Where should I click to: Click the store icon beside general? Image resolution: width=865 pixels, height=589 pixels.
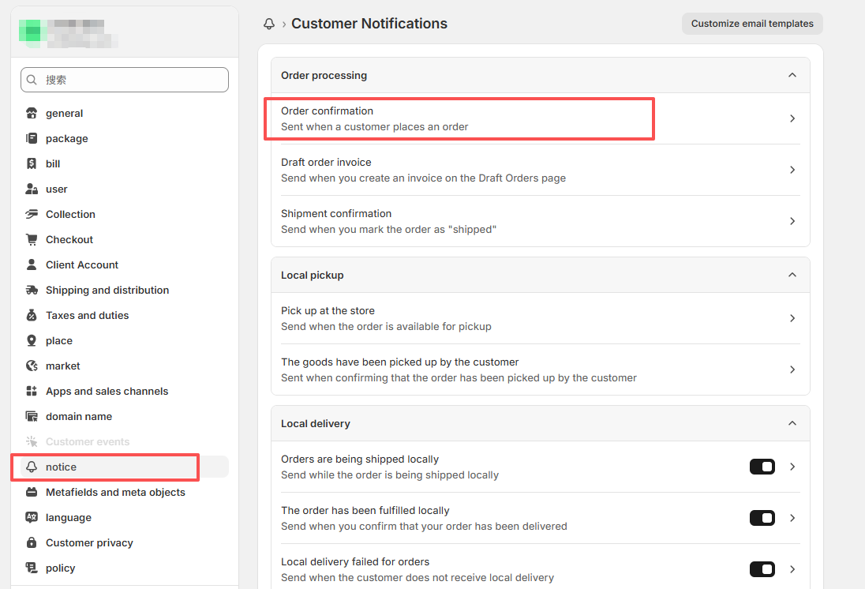32,114
